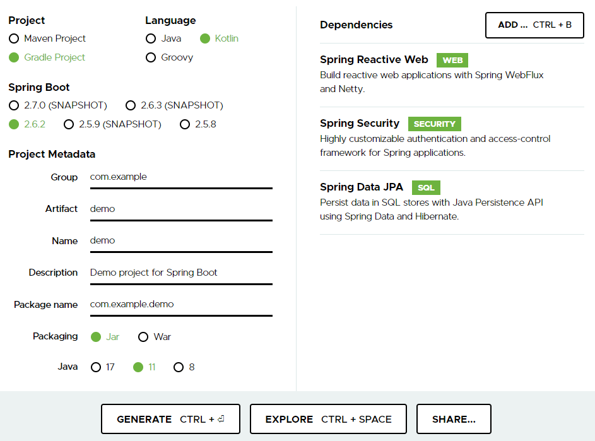Select Java as the language
Screen dimensions: 595x441
tap(151, 38)
